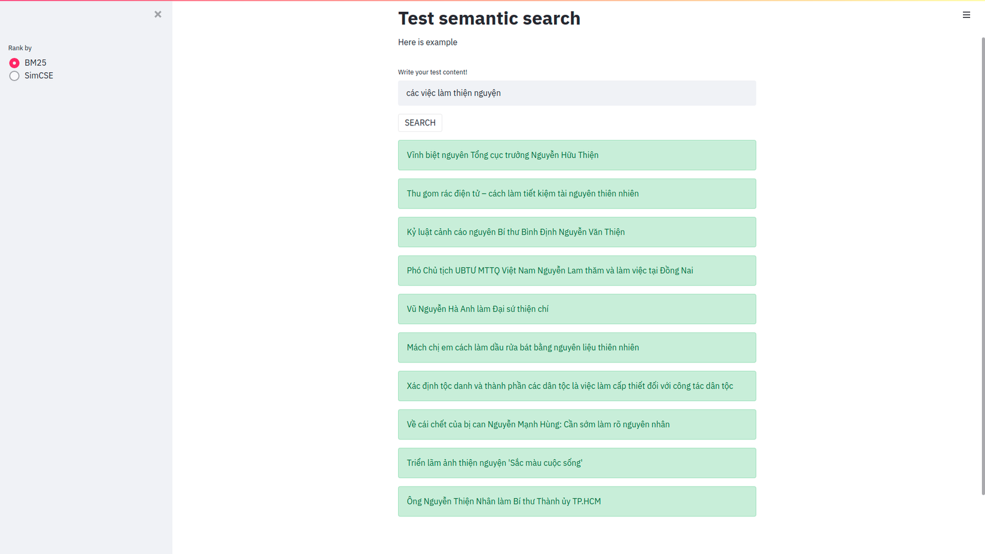
Task: Select the SimCSE ranking option
Action: tap(14, 76)
